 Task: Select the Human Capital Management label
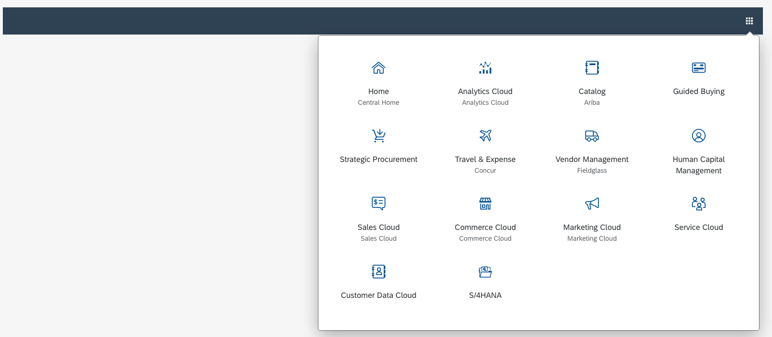699,165
